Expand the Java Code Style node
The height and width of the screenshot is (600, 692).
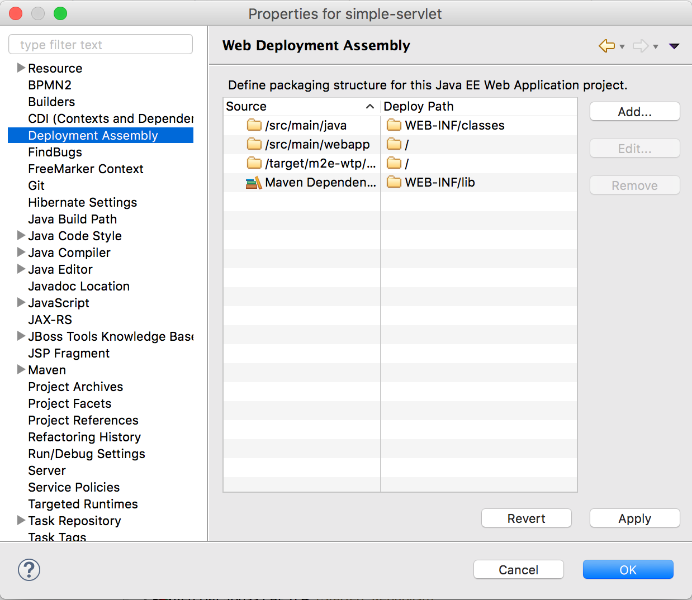[x=21, y=235]
